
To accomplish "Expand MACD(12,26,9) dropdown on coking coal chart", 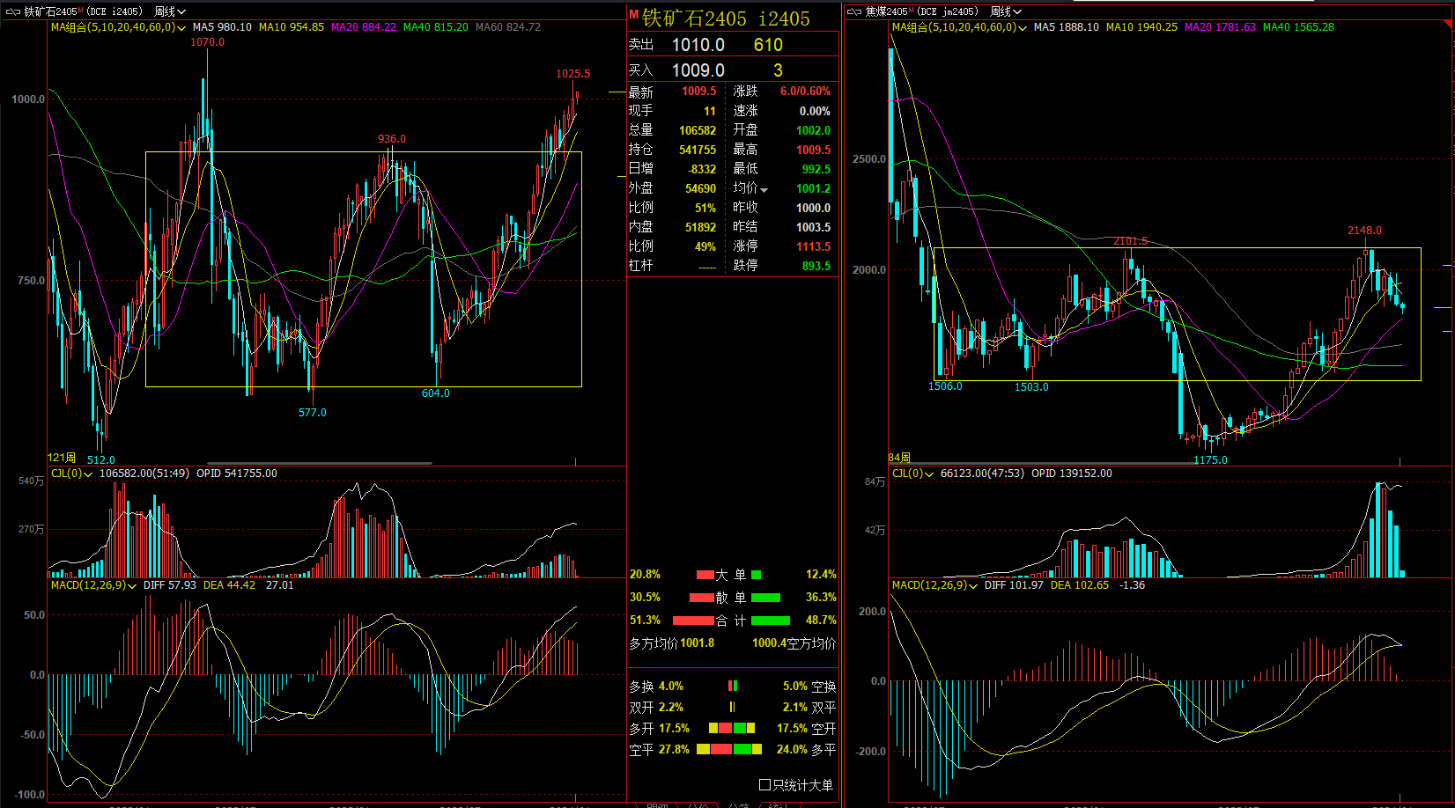I will click(x=973, y=586).
